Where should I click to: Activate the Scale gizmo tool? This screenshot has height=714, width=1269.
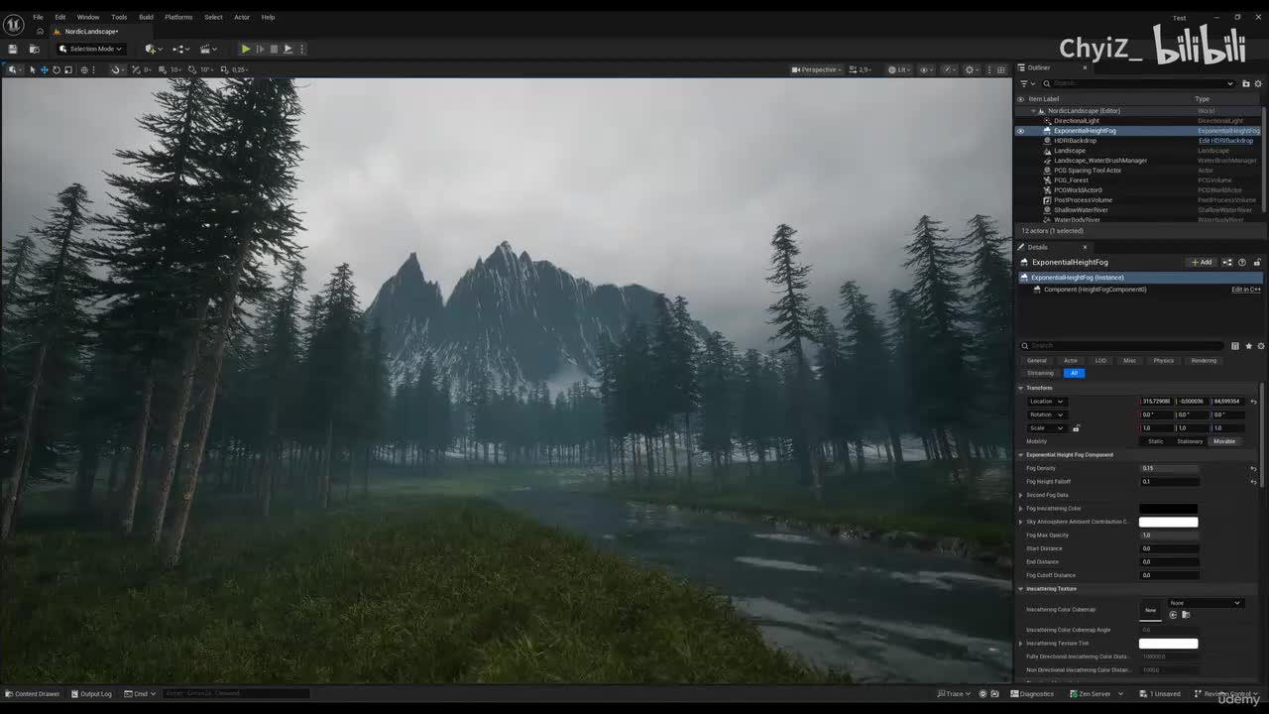tap(67, 69)
